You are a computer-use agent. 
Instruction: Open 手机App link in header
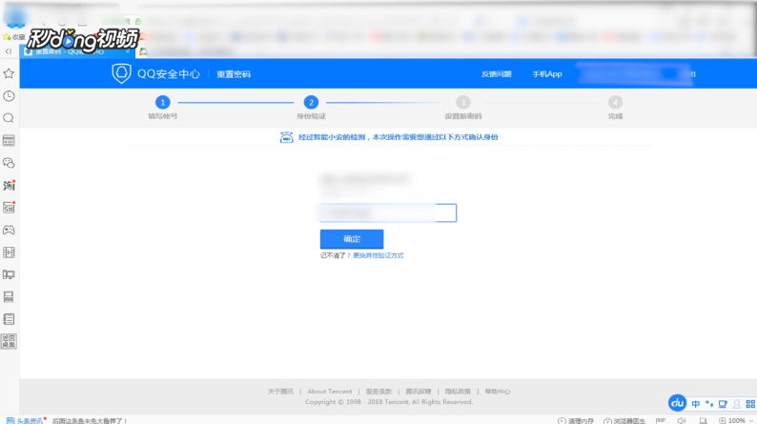(x=547, y=74)
